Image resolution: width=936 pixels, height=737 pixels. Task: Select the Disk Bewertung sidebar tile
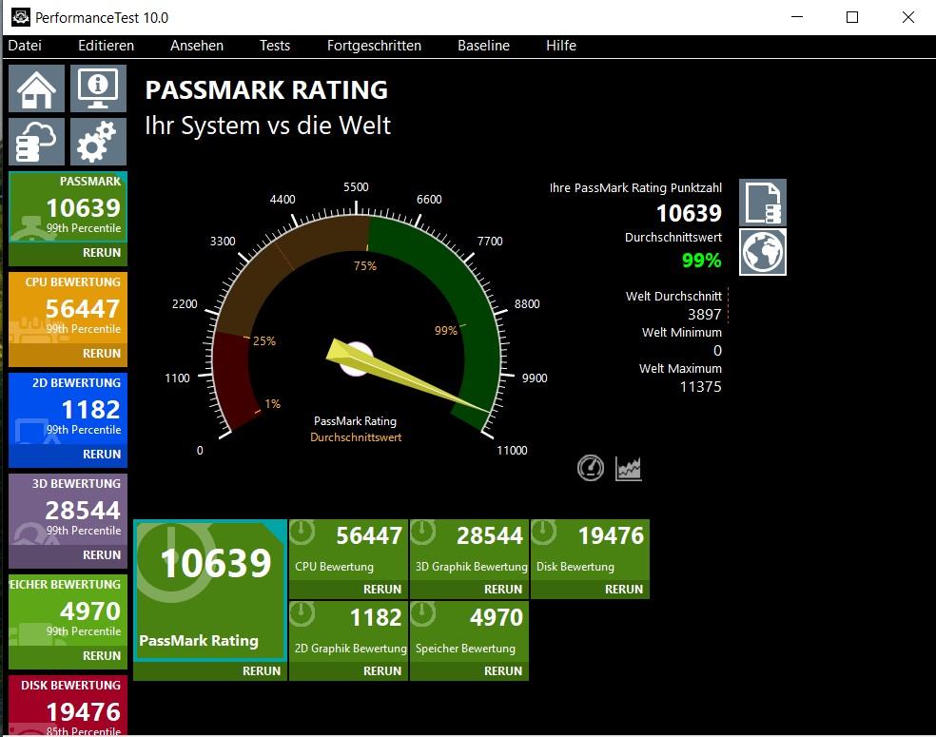point(68,706)
